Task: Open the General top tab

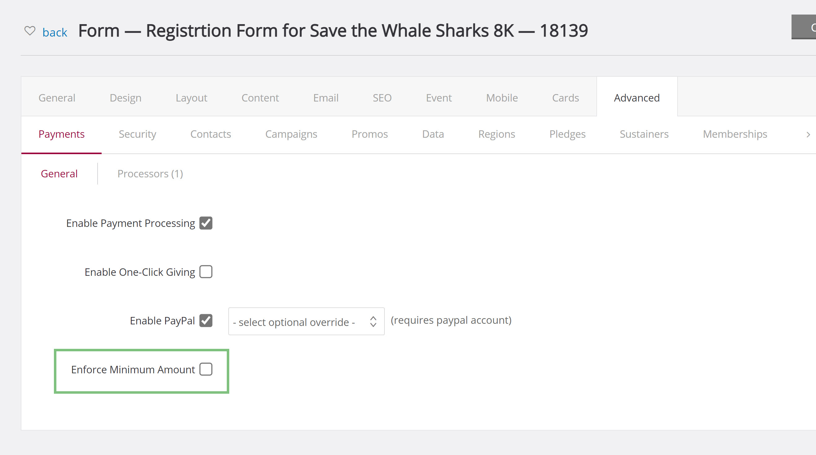Action: click(57, 98)
